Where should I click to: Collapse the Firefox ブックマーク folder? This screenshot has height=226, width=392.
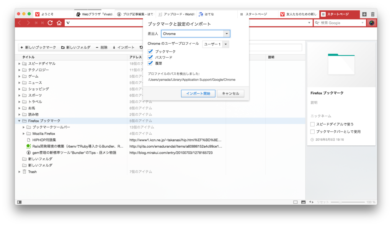pyautogui.click(x=19, y=121)
